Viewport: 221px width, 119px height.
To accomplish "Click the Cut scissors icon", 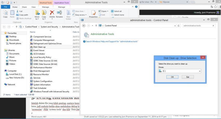I will 17,11.
